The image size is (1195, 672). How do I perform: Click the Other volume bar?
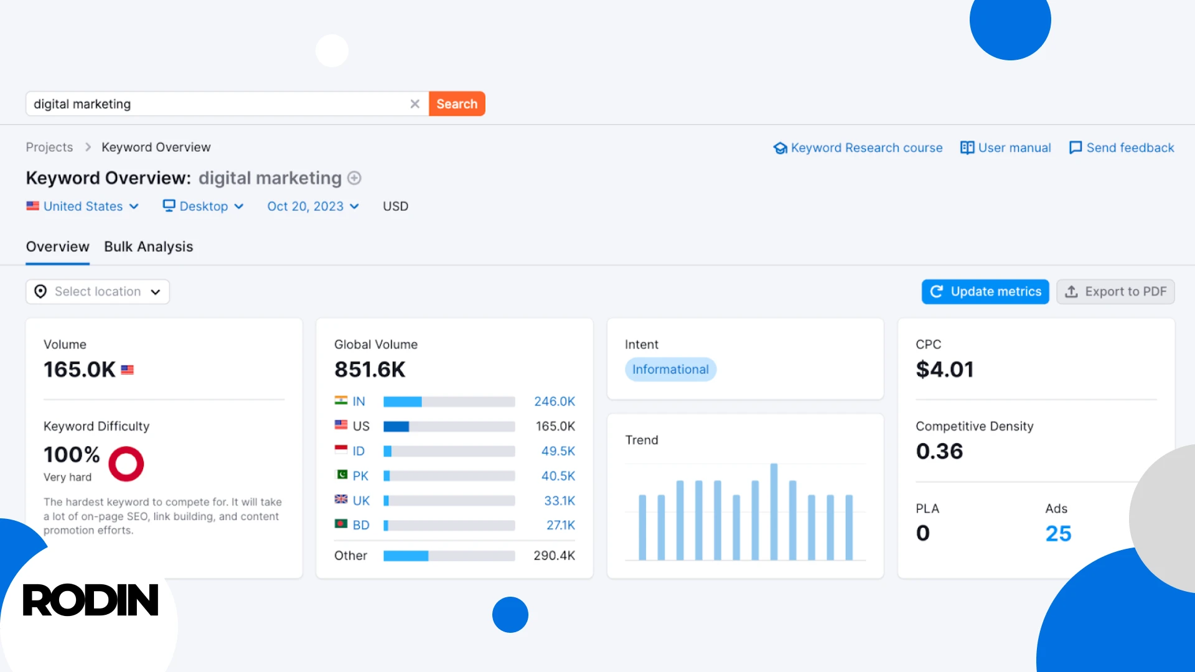click(449, 556)
